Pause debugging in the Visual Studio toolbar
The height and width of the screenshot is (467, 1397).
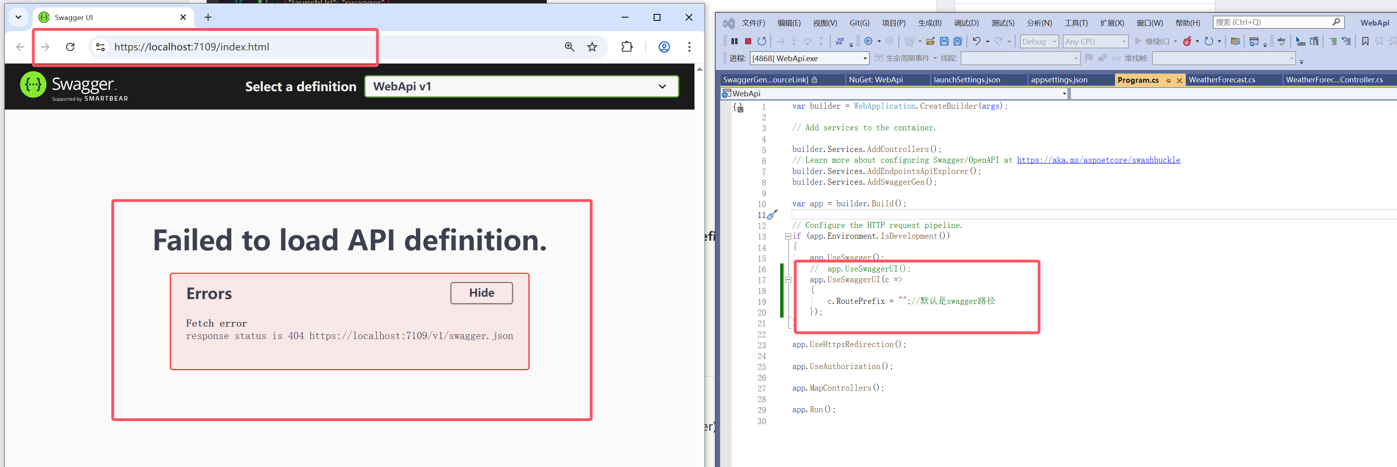point(734,41)
